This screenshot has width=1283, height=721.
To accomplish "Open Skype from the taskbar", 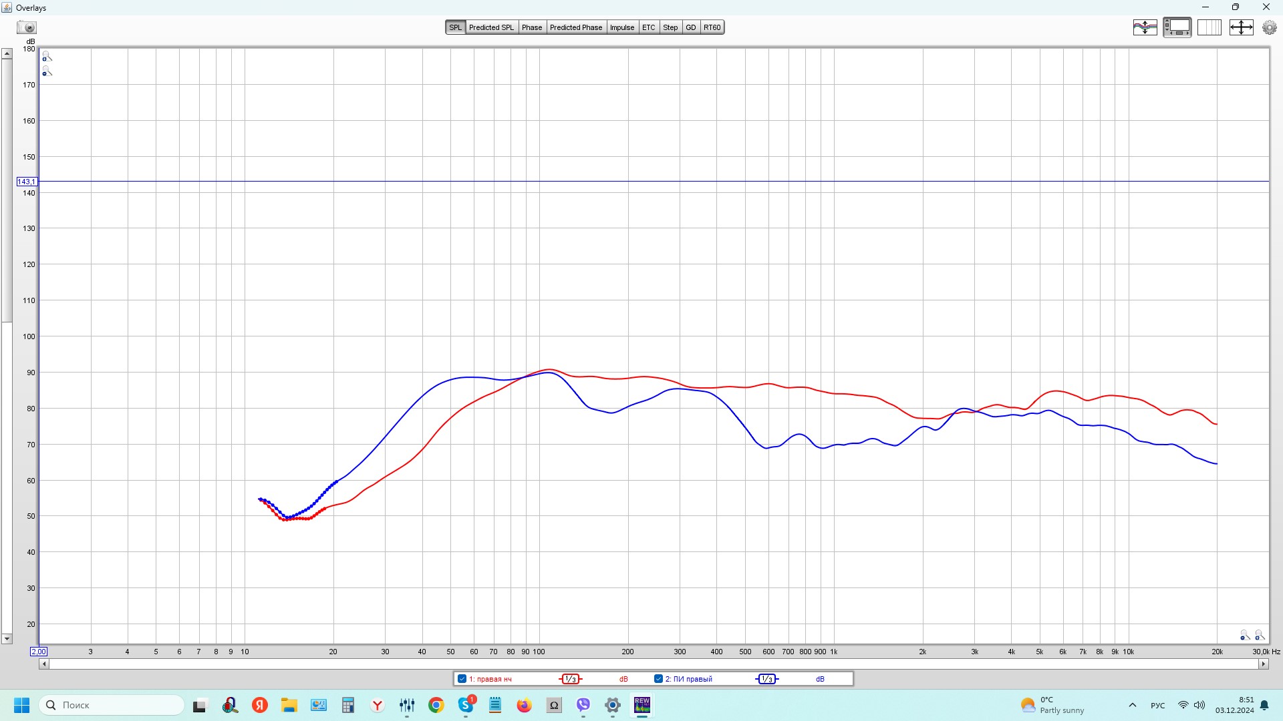I will coord(466,705).
